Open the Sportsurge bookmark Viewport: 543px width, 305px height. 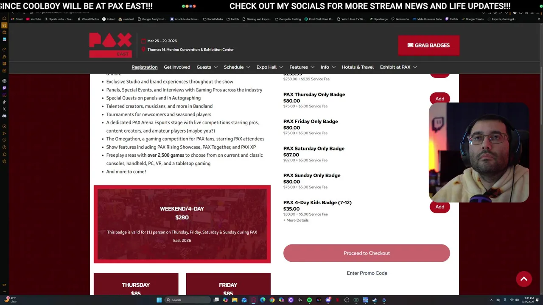coord(378,19)
